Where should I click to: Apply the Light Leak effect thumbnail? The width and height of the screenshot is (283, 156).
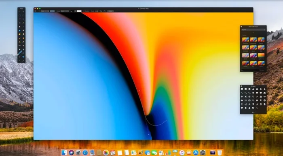pos(261,55)
